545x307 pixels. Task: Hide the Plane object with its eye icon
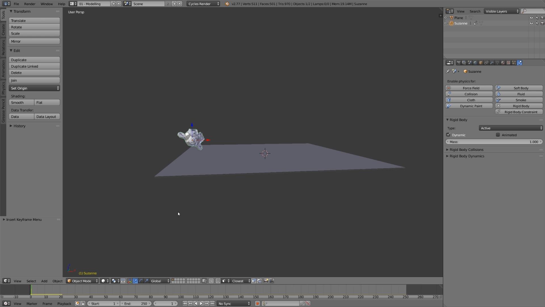(531, 18)
